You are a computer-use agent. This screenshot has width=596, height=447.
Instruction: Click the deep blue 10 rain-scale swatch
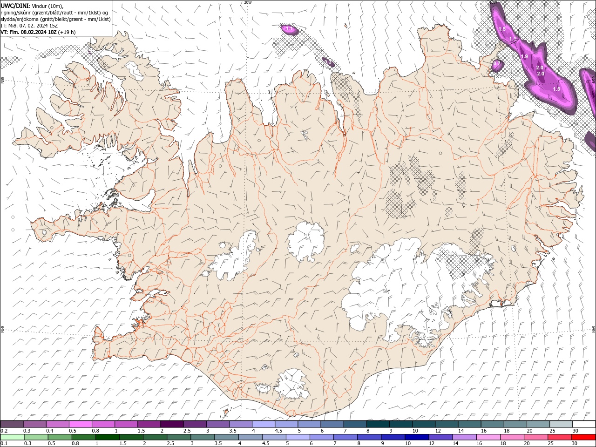416,437
